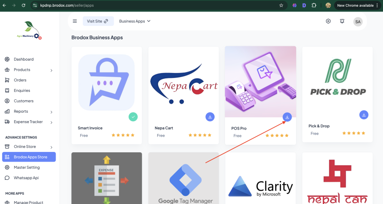Expand the Reports submenu in sidebar

coord(51,112)
